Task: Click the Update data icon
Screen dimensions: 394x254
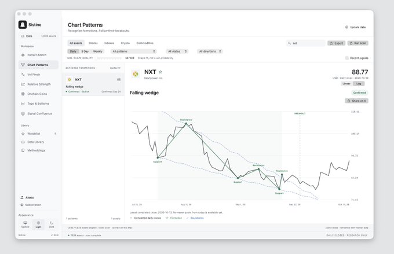Action: 346,27
